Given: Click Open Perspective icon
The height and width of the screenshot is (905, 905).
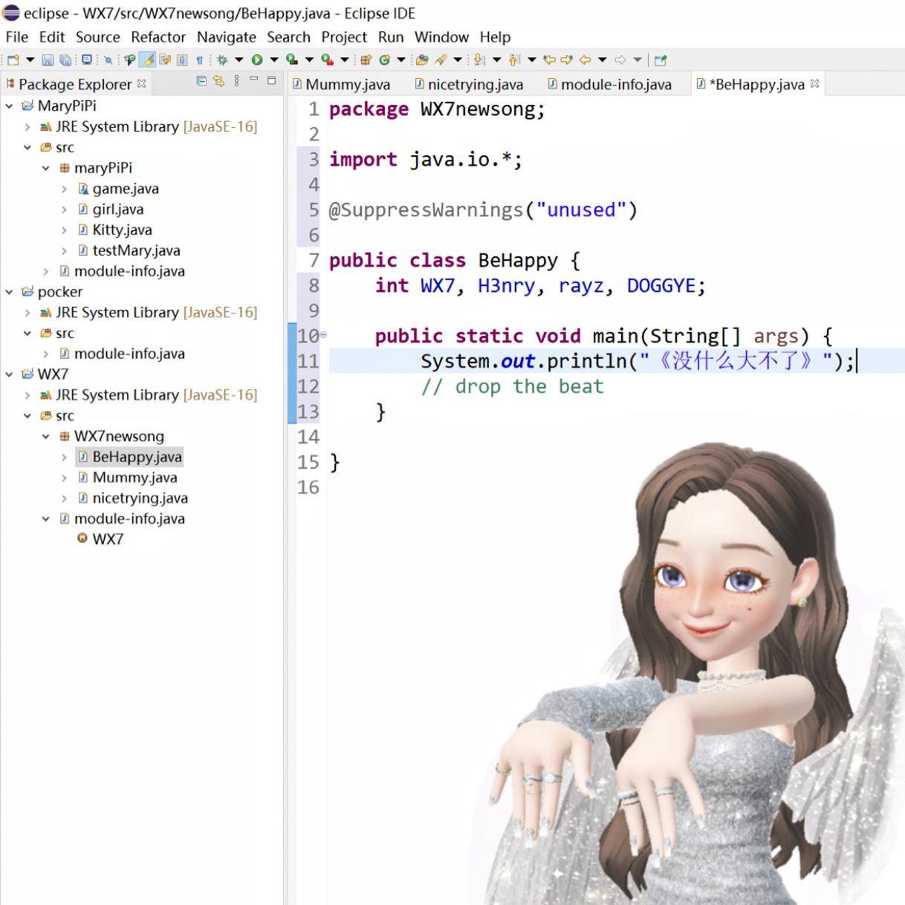Looking at the screenshot, I should (x=660, y=60).
